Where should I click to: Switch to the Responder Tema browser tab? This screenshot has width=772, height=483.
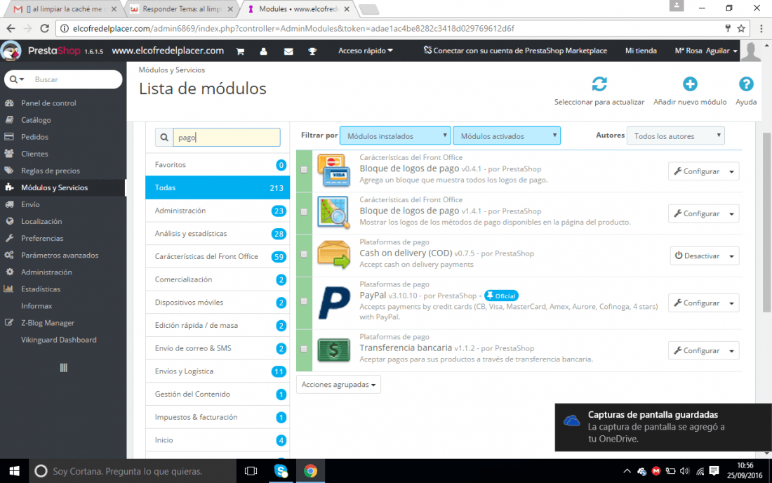[x=180, y=9]
